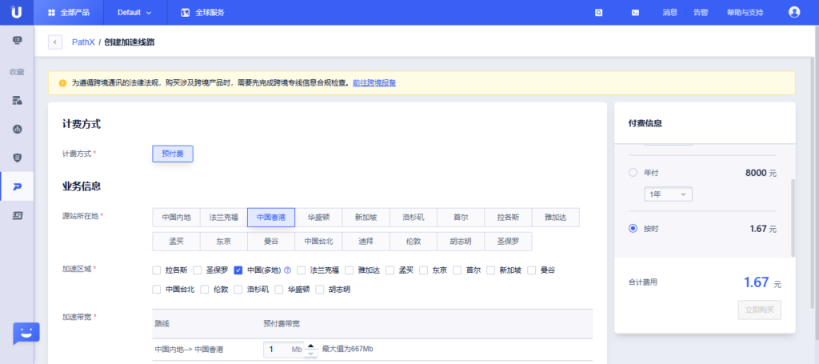
Task: Expand the Default project dropdown
Action: click(134, 13)
